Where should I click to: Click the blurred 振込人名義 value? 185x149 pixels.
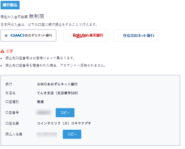(x=47, y=134)
